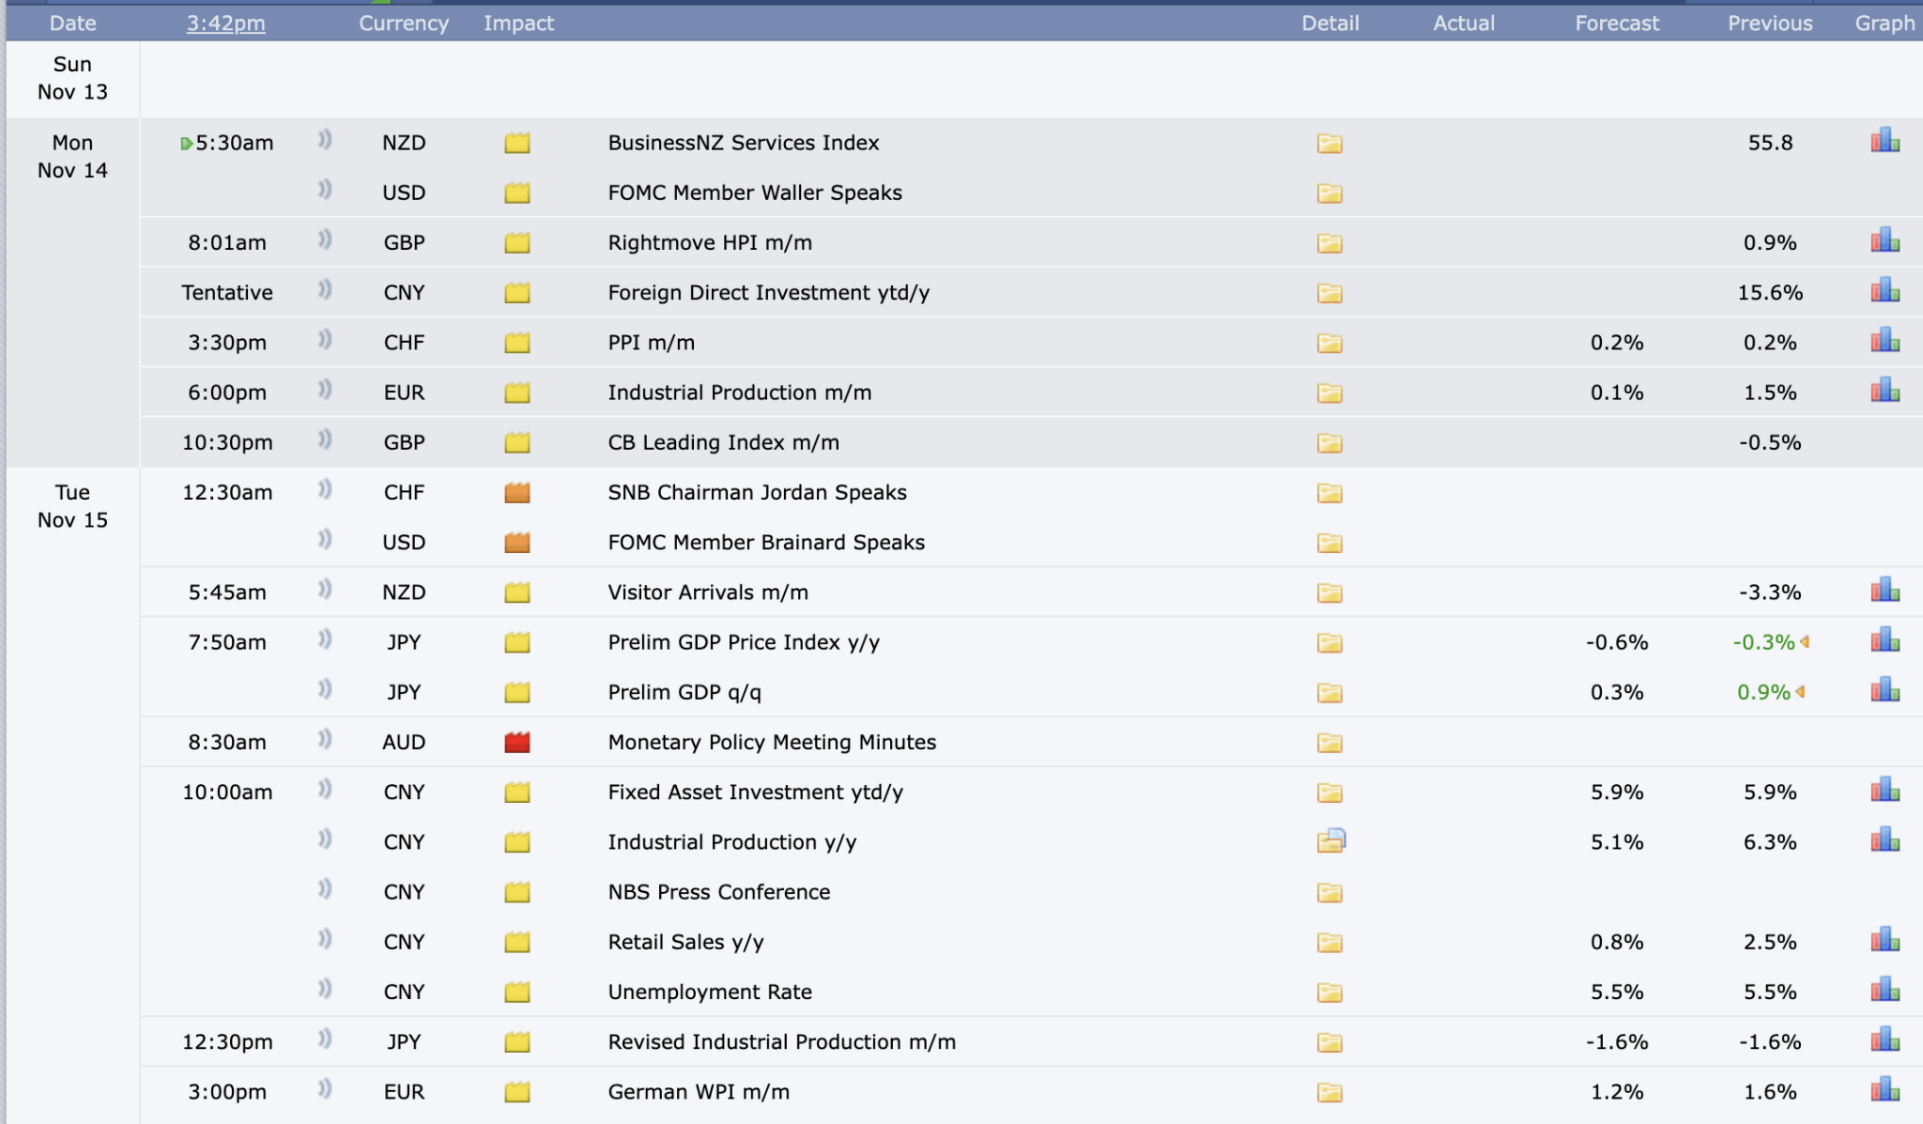Click the green -0.3% previous value
1923x1124 pixels.
[x=1763, y=642]
